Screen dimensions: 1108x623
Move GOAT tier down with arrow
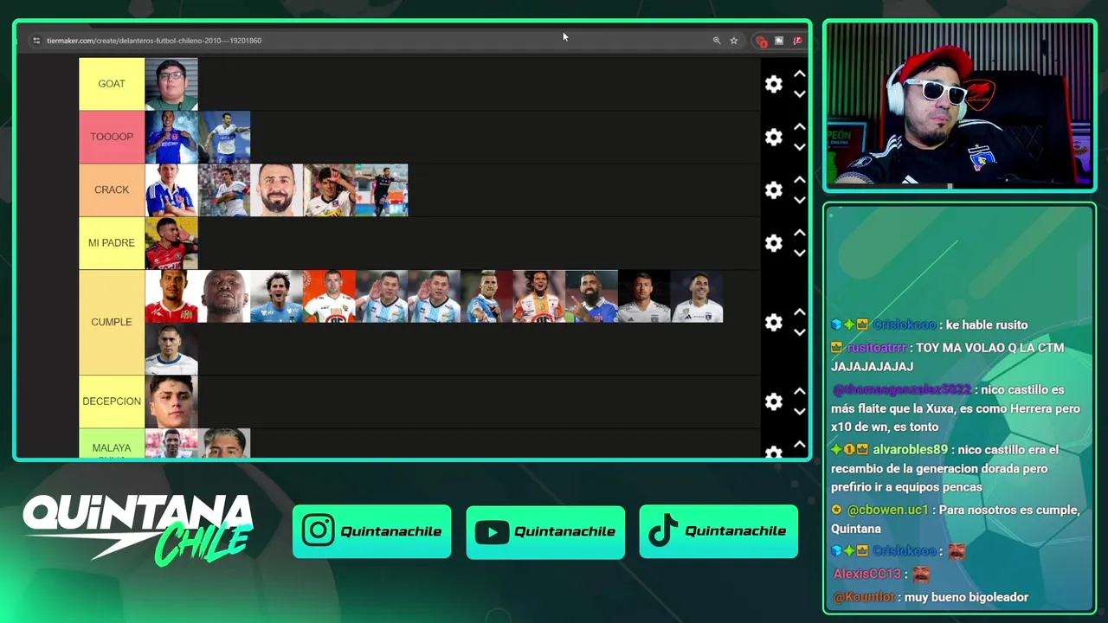800,93
